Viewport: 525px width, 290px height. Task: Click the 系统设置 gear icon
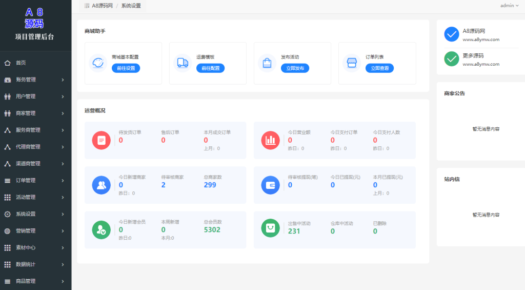point(7,214)
